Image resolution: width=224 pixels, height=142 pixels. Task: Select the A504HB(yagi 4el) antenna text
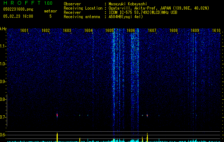[126, 17]
